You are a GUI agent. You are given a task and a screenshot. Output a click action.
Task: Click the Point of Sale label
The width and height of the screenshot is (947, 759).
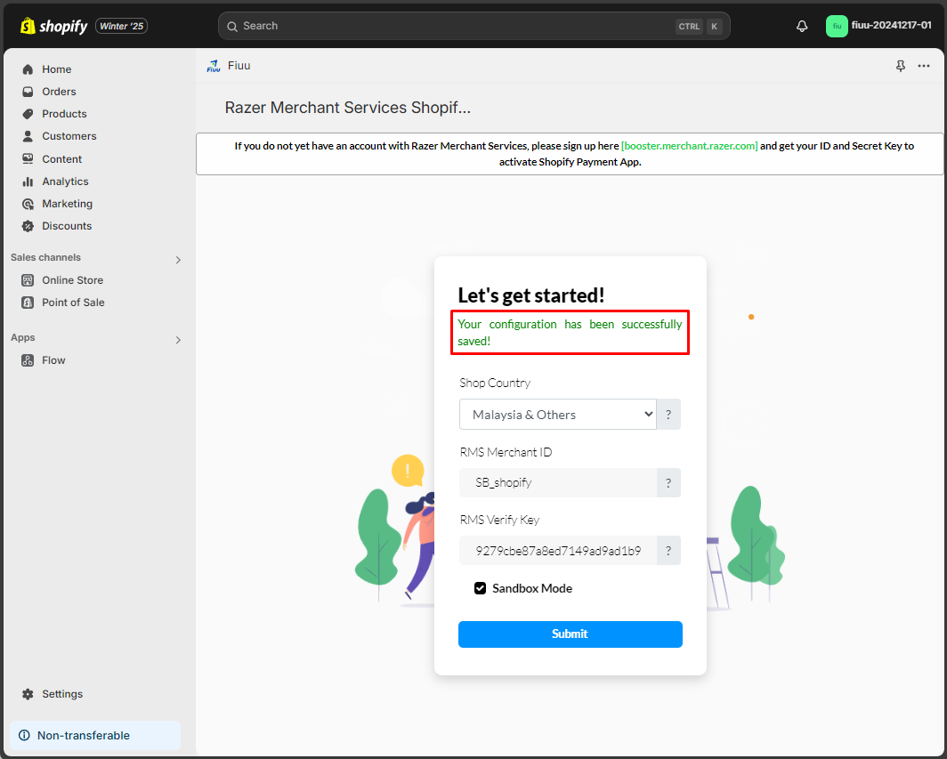pos(73,303)
